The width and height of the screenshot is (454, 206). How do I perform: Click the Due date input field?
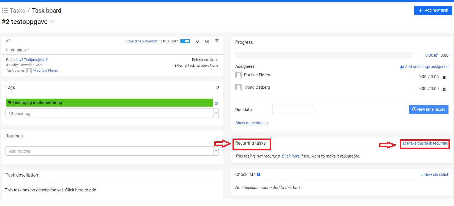(293, 110)
